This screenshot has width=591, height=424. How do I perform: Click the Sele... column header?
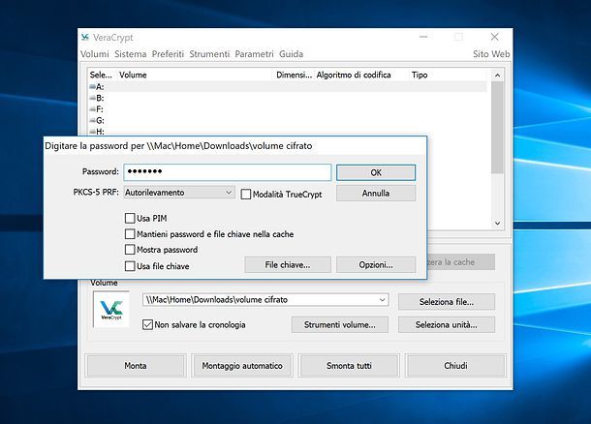coord(102,75)
